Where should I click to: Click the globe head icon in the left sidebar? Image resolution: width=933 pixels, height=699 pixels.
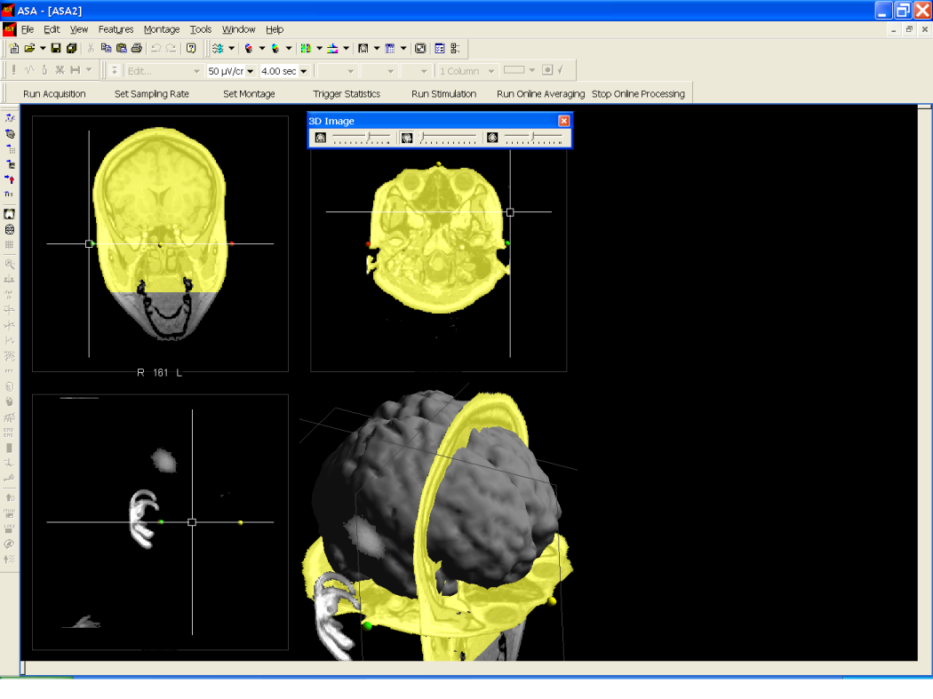(x=10, y=230)
